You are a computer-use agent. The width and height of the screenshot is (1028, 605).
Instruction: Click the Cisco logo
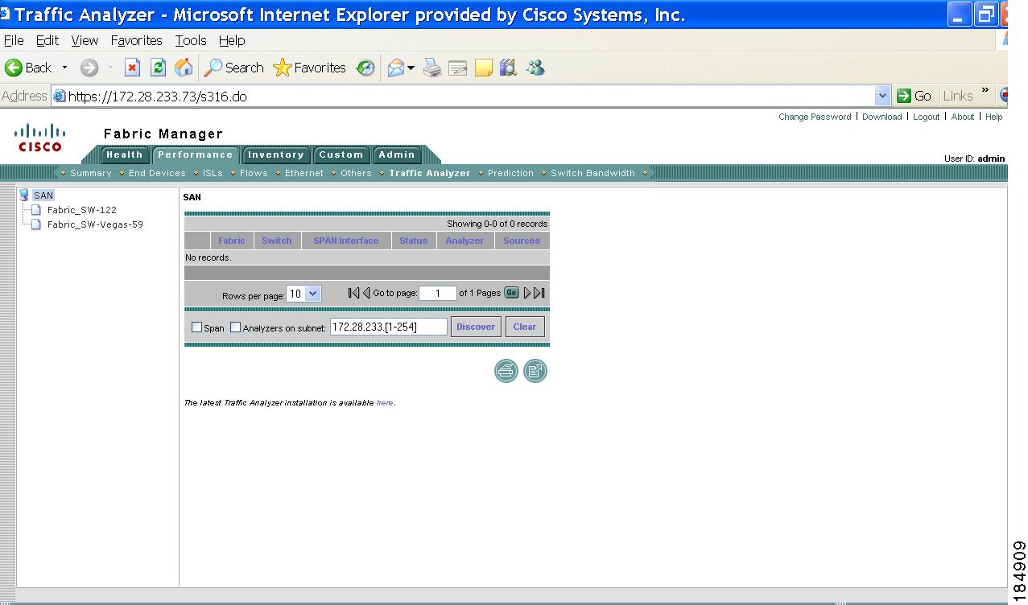(40, 138)
